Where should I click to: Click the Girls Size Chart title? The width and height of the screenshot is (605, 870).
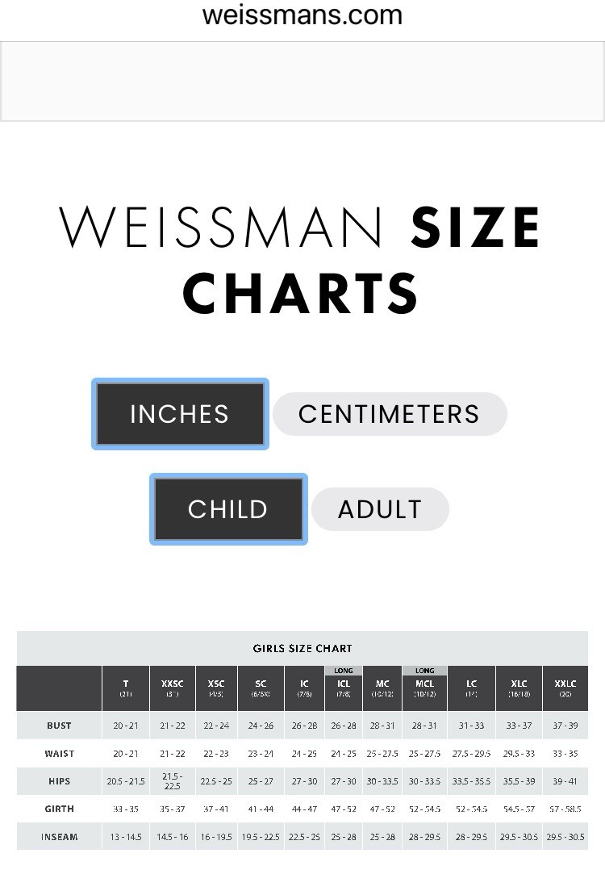click(x=302, y=648)
